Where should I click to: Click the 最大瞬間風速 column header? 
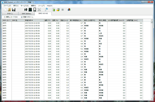tap(77, 20)
